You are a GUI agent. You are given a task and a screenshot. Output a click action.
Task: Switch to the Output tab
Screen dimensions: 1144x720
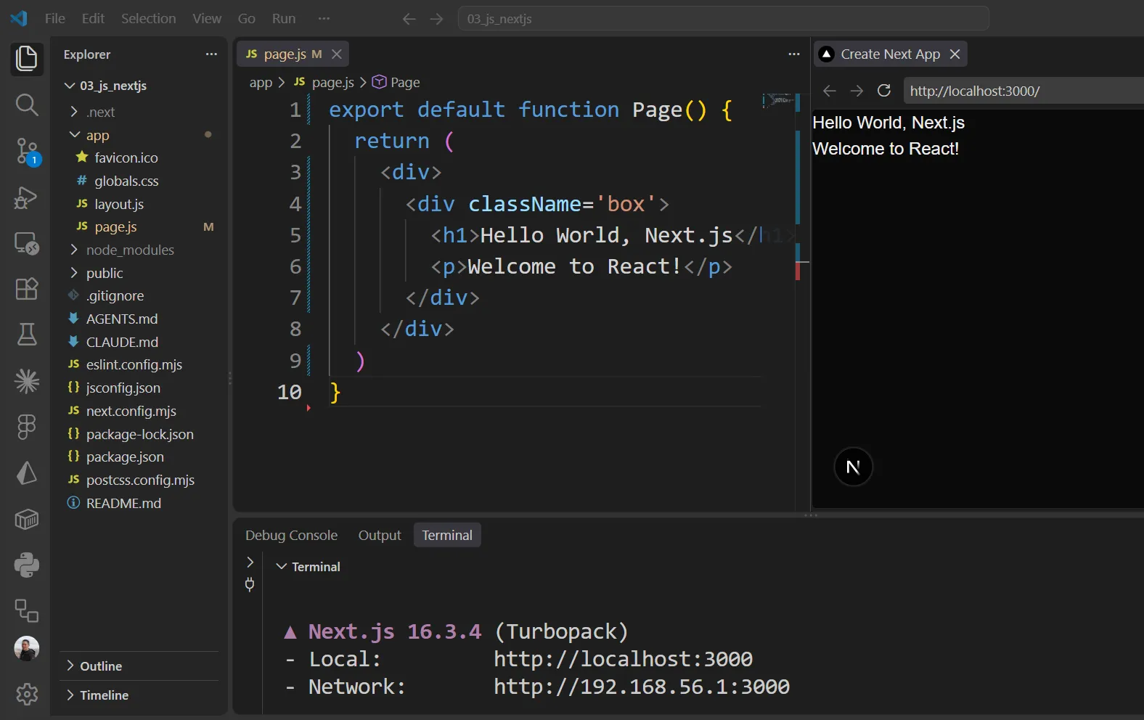(x=380, y=536)
